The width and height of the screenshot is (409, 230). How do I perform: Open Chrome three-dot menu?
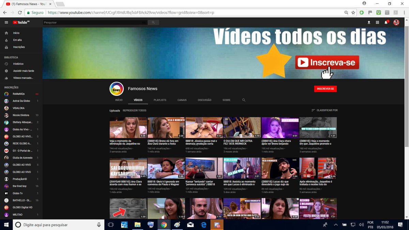(404, 13)
